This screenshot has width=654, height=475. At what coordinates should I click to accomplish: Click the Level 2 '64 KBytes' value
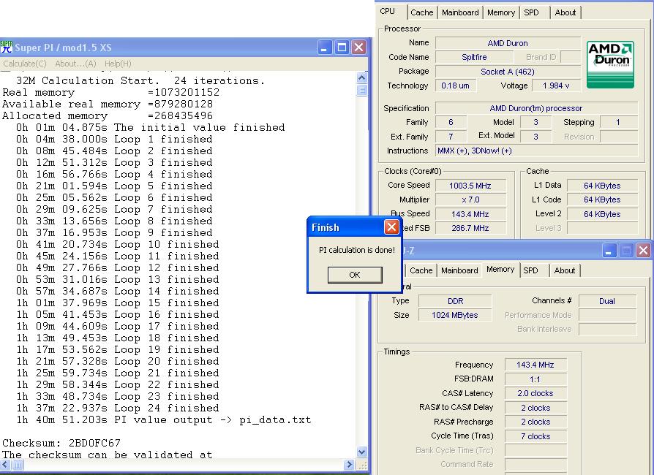602,213
